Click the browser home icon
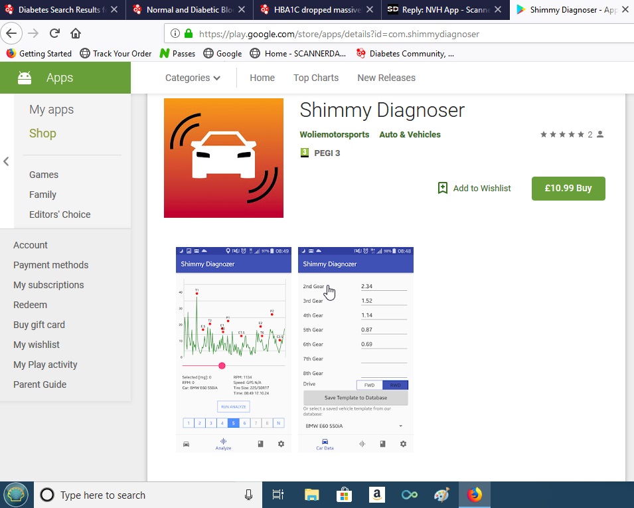The width and height of the screenshot is (634, 508). pyautogui.click(x=76, y=33)
